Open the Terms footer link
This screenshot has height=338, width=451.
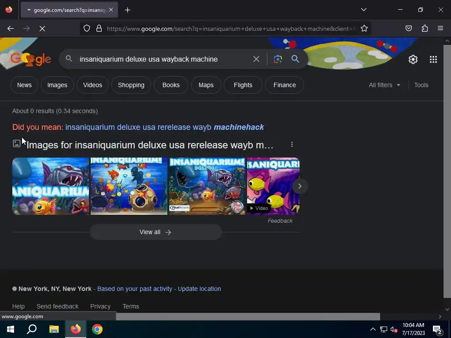tap(131, 306)
